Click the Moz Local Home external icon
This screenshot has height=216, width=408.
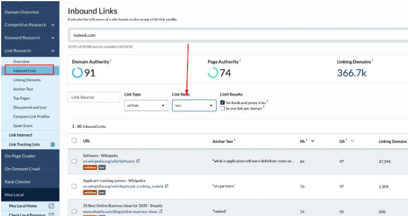tap(51, 206)
